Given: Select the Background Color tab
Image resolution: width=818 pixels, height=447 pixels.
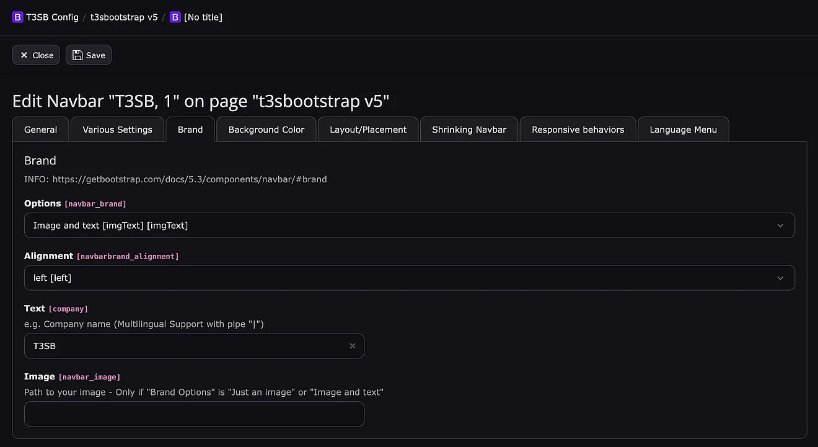Looking at the screenshot, I should pyautogui.click(x=266, y=130).
